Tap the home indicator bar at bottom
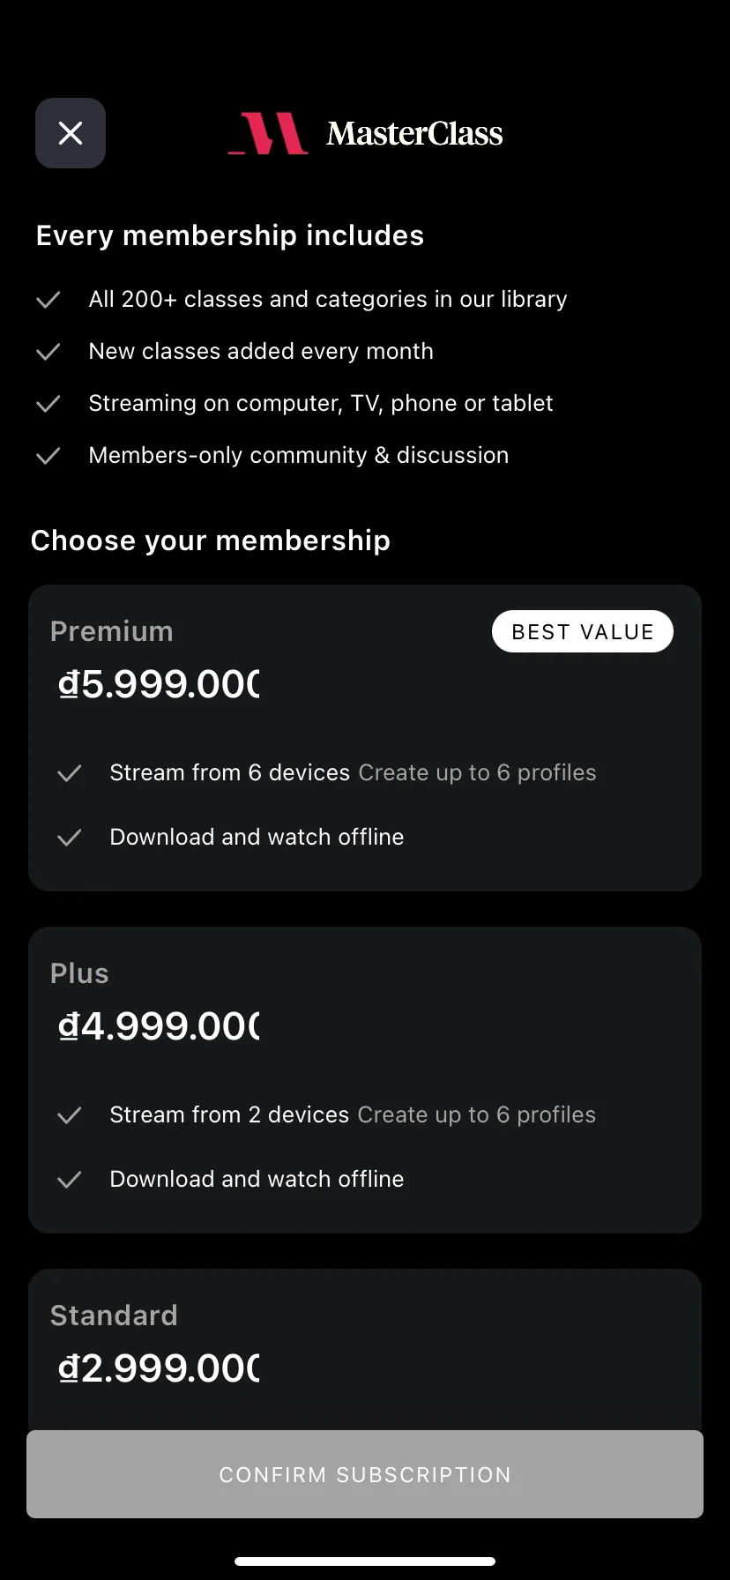Image resolution: width=730 pixels, height=1580 pixels. (365, 1561)
